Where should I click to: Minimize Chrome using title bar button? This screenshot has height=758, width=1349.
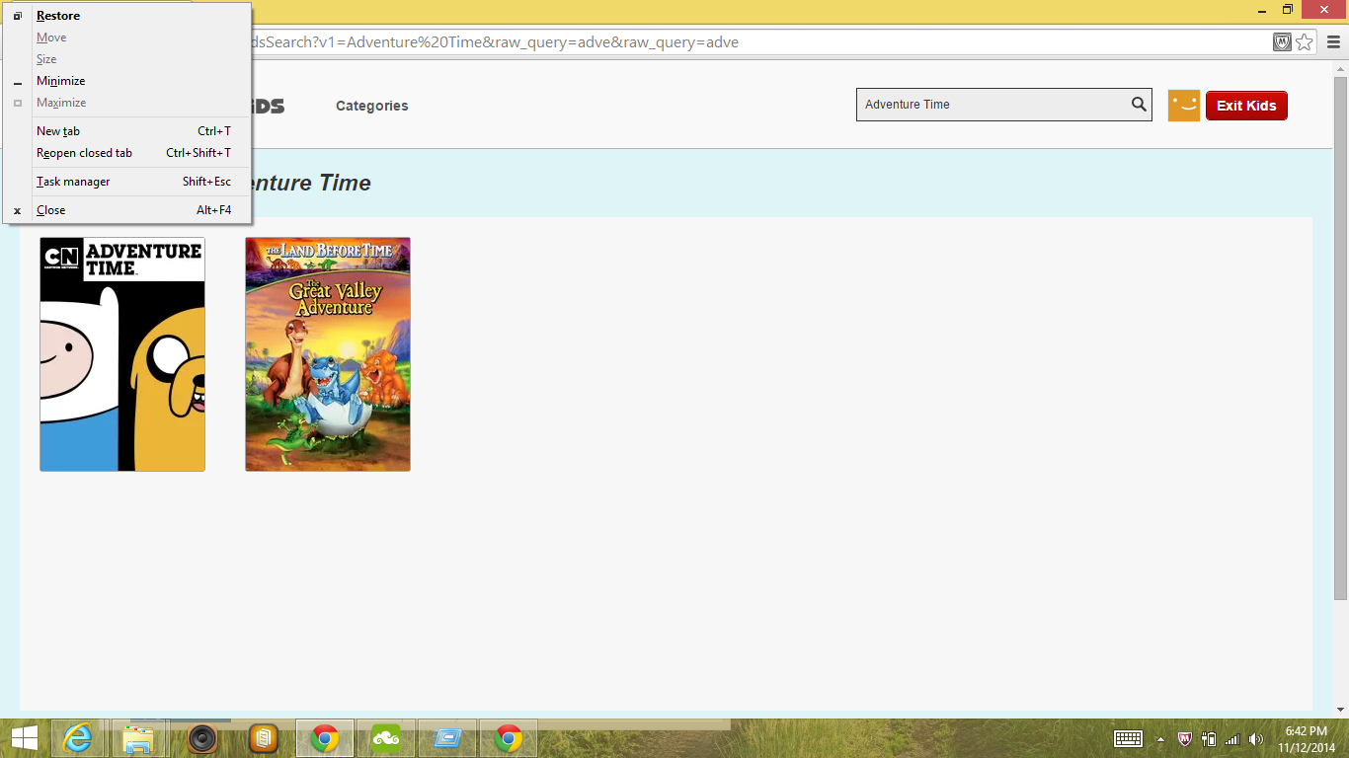1261,9
